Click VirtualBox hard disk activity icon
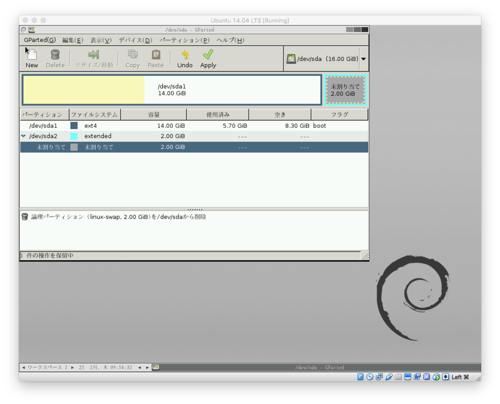 coord(360,377)
